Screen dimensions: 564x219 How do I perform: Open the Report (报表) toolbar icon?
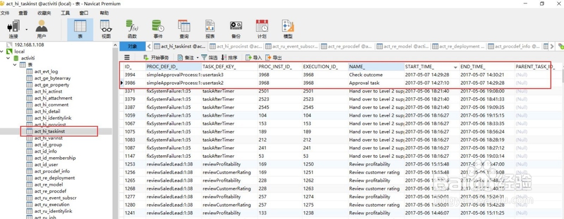point(210,29)
